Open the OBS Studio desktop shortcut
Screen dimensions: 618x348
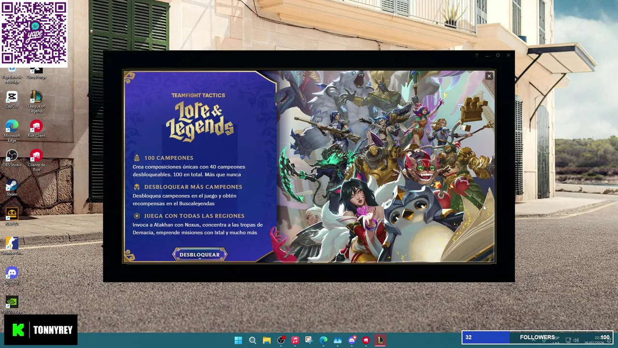point(12,158)
